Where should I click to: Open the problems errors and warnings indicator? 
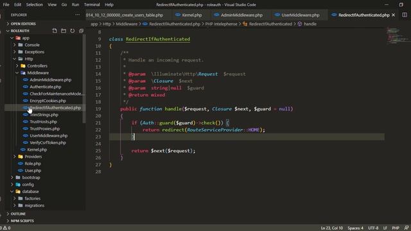[x=5, y=228]
